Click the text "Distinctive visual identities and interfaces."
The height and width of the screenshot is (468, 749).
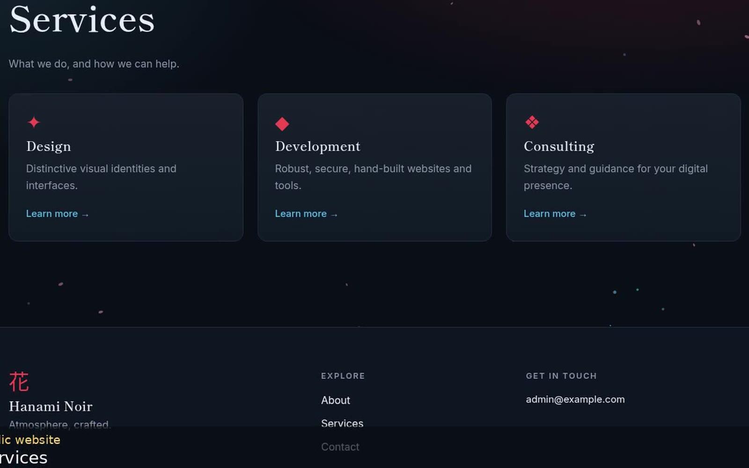pyautogui.click(x=101, y=177)
